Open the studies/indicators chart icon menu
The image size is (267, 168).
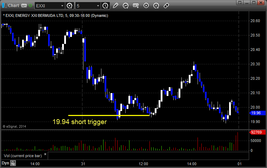[x=126, y=6]
